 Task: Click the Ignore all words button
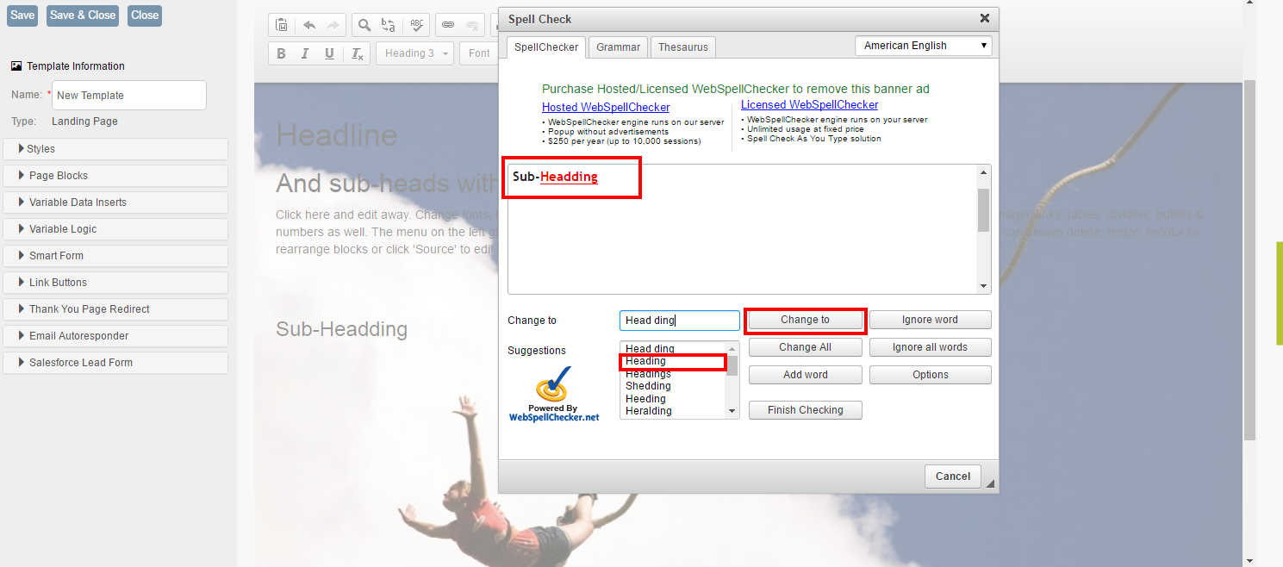[930, 347]
